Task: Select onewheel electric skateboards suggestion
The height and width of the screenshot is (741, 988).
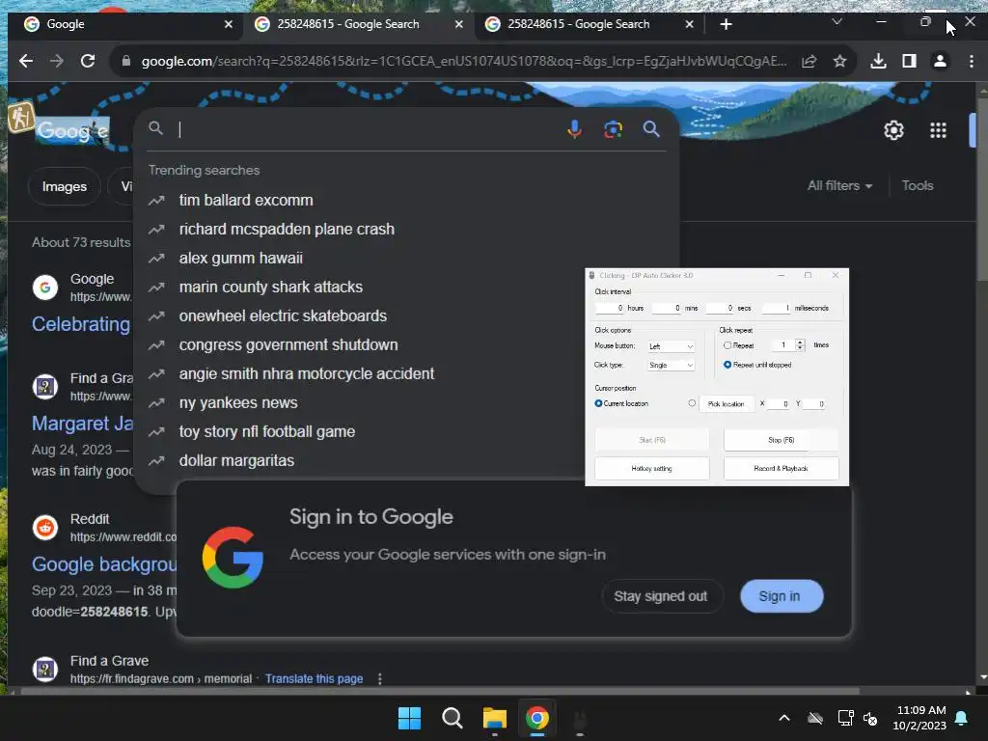Action: [283, 316]
